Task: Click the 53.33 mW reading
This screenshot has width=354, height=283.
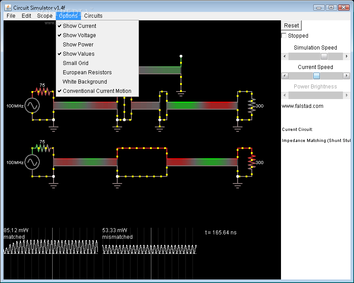Action: point(115,230)
